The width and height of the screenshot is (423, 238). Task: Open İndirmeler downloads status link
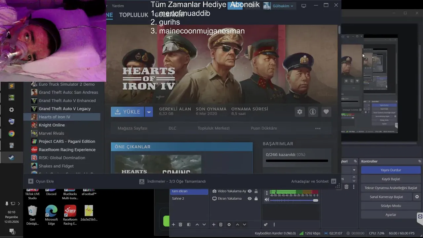[x=173, y=181]
